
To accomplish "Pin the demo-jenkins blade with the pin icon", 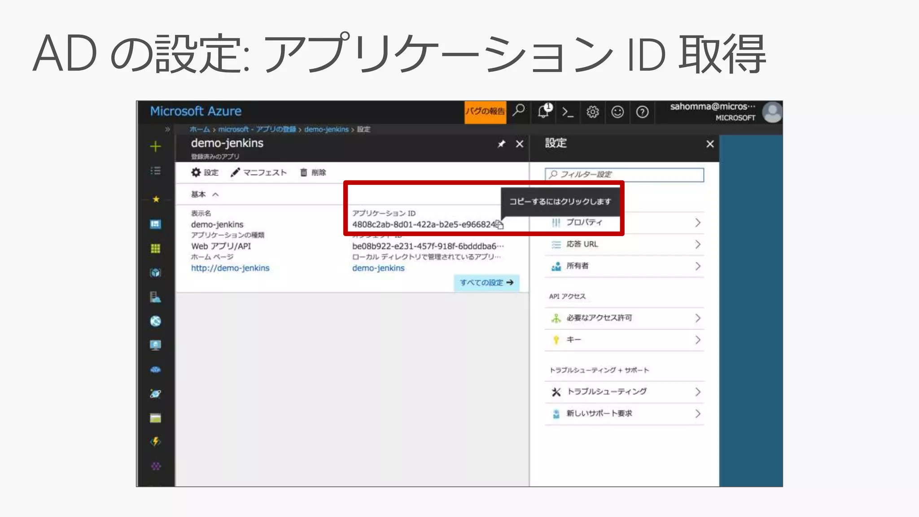I will pos(501,144).
